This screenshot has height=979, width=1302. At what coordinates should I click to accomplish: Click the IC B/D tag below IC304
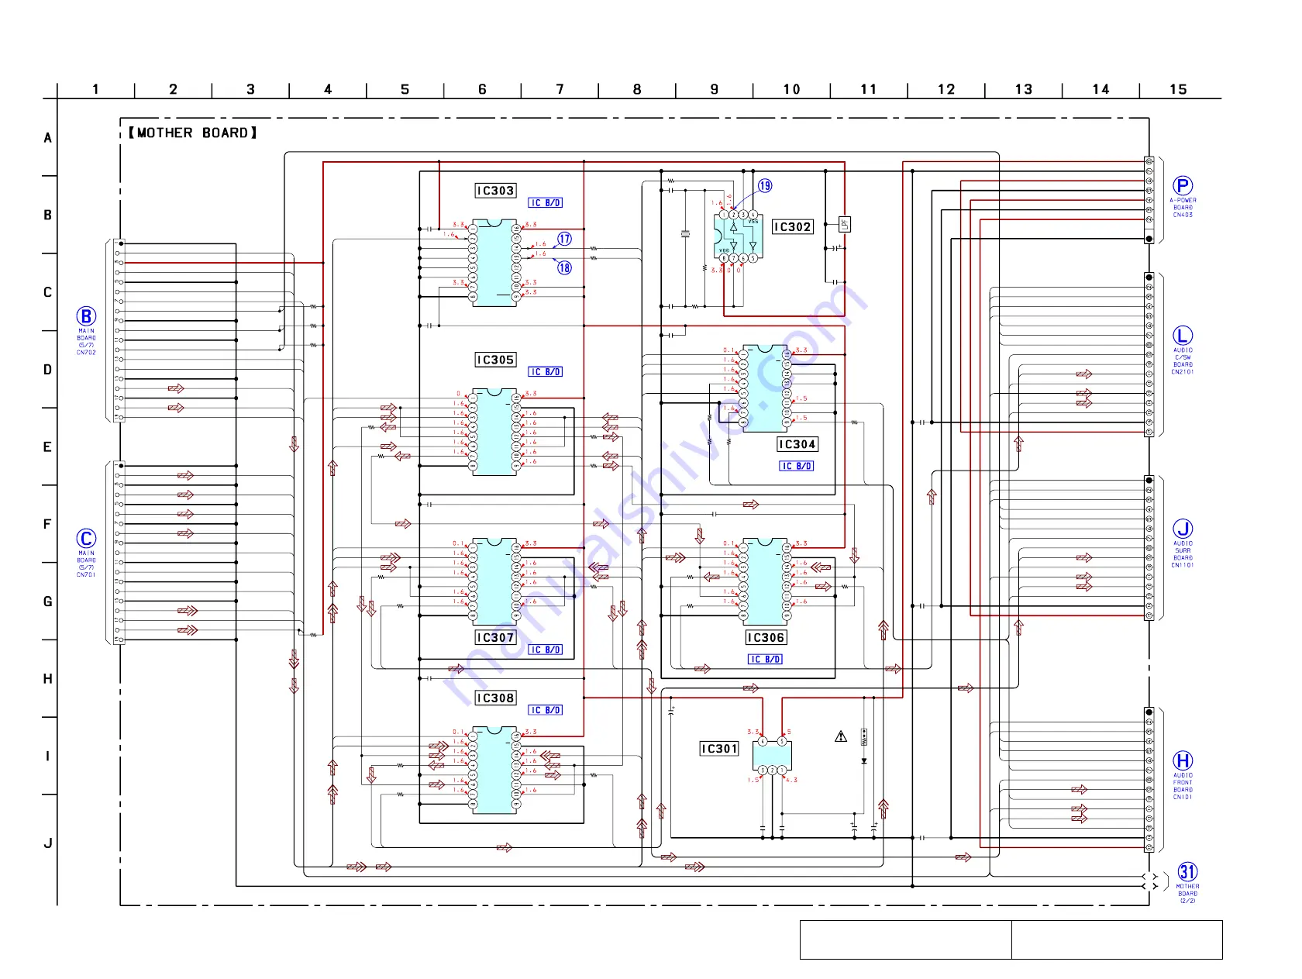pyautogui.click(x=797, y=466)
